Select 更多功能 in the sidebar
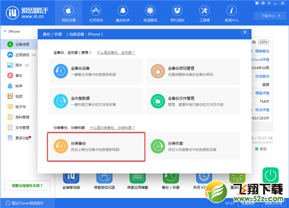 click(19, 138)
